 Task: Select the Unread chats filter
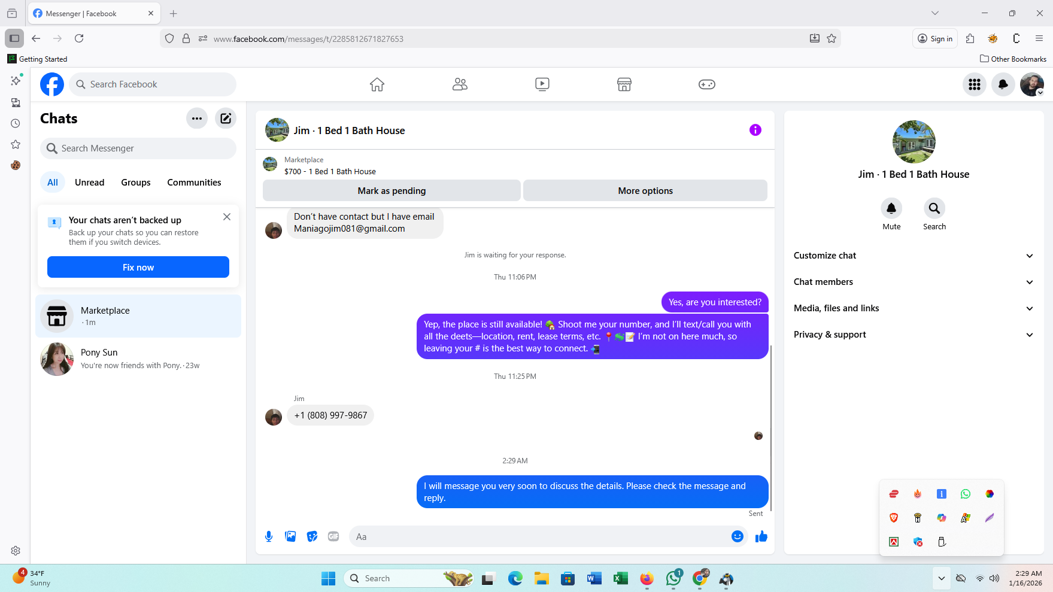point(90,183)
